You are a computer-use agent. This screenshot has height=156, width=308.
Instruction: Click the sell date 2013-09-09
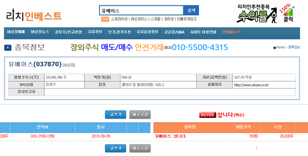pos(101,136)
